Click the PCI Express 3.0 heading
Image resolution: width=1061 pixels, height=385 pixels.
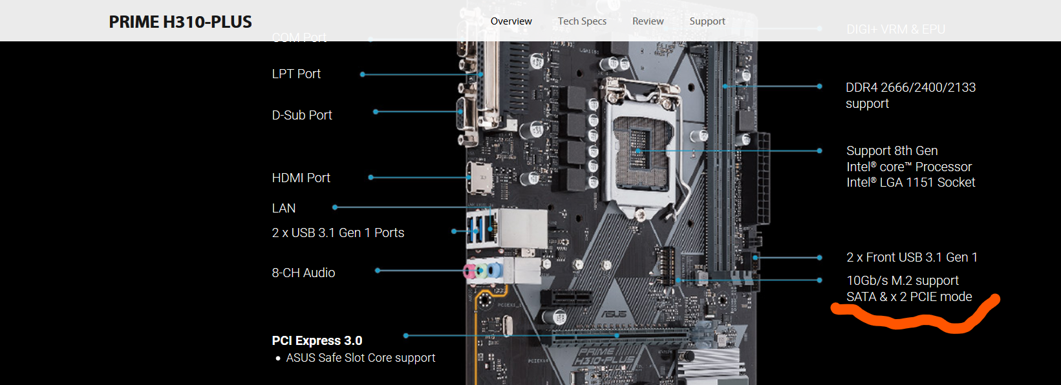[x=317, y=340]
